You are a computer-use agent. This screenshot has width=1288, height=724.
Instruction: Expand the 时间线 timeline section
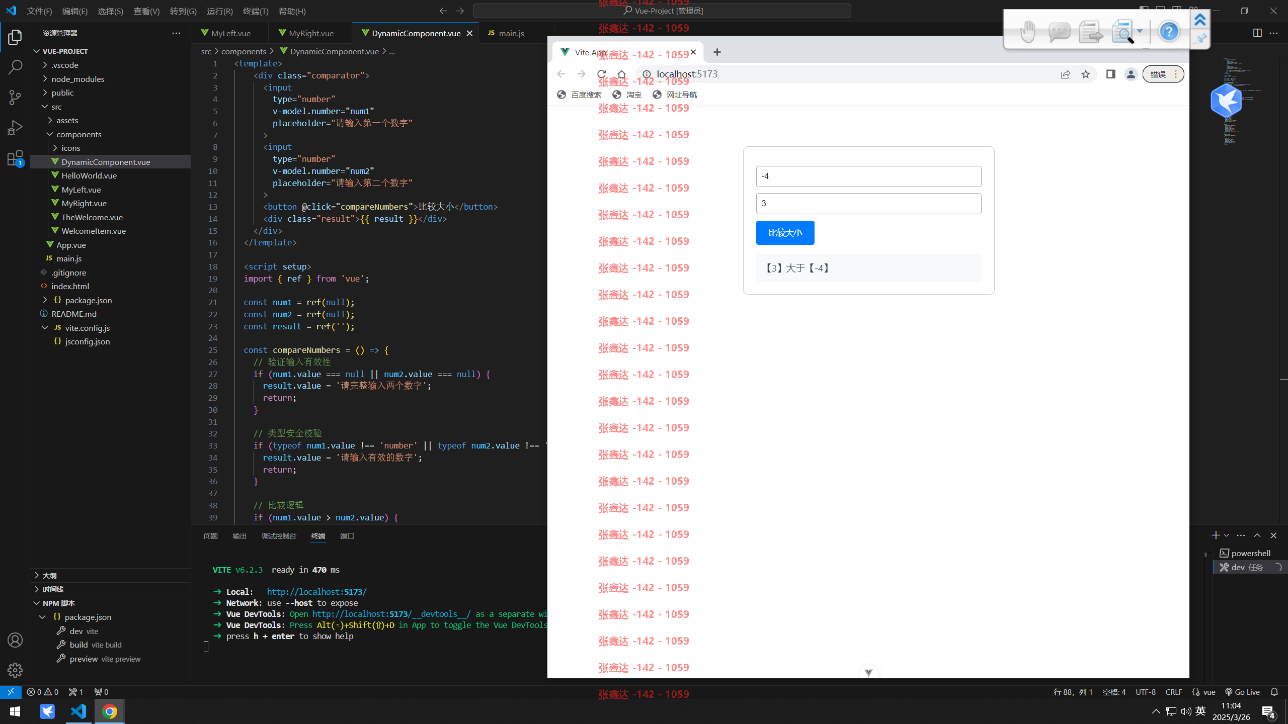[52, 589]
